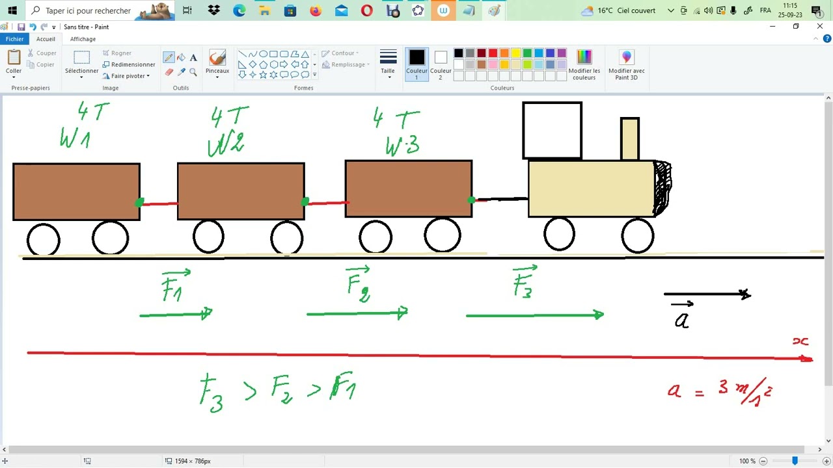Click the Pinceaux brush icon
833x468 pixels.
tap(217, 58)
